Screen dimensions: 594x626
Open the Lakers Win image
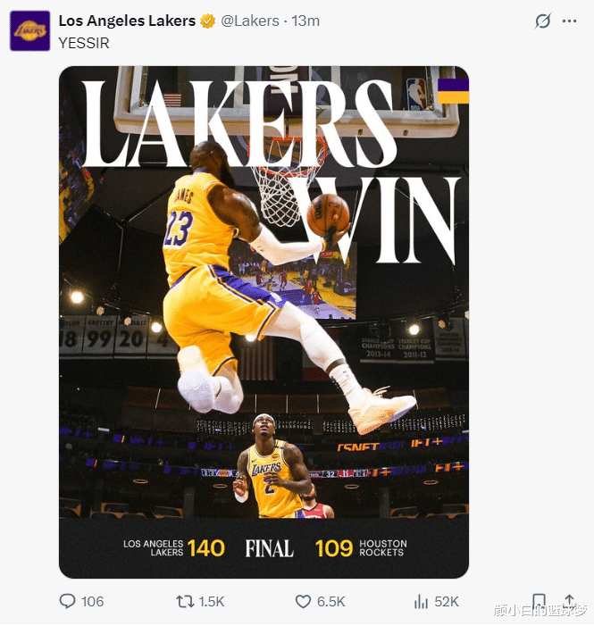[264, 295]
